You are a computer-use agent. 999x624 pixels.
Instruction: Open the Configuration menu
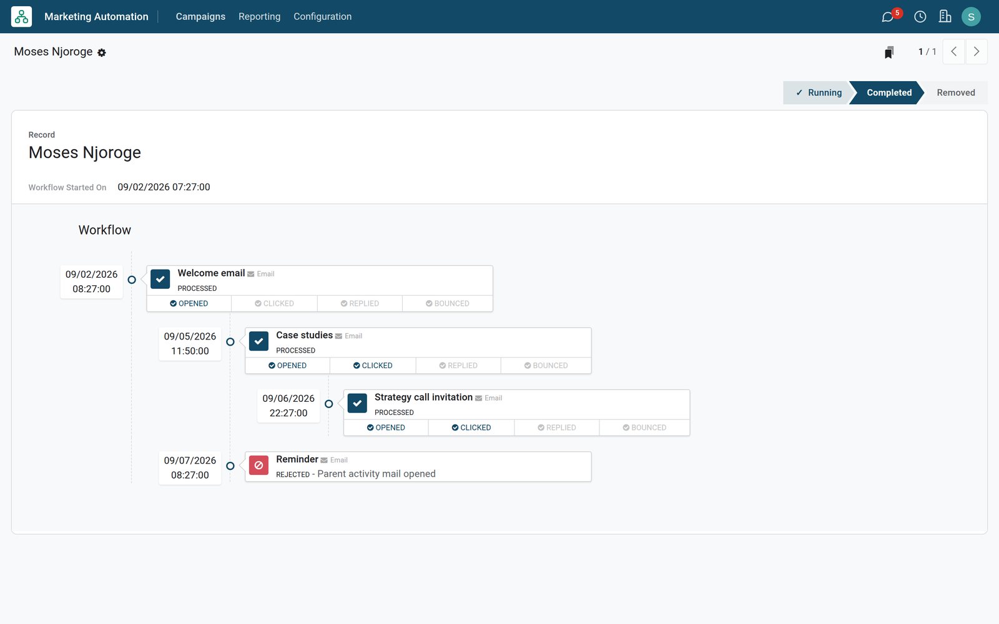[322, 17]
